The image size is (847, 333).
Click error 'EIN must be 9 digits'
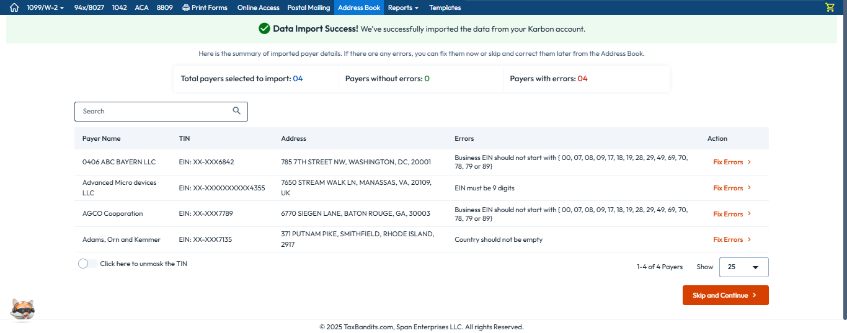tap(484, 188)
